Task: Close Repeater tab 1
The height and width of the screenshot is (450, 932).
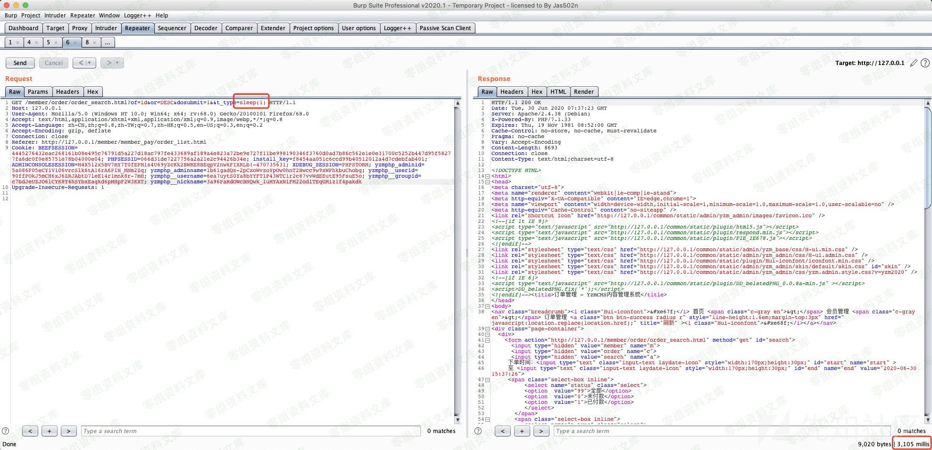Action: 18,42
